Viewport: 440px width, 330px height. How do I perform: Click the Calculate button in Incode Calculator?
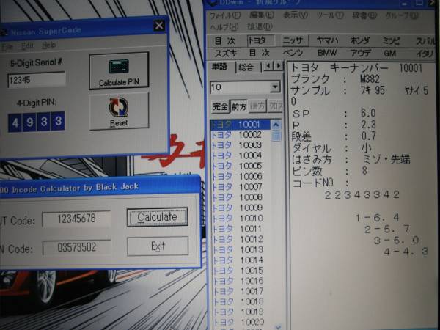click(158, 217)
